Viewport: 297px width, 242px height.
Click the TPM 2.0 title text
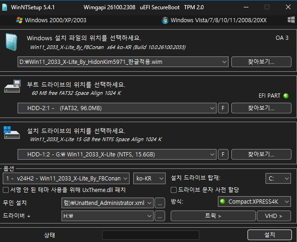click(x=194, y=7)
